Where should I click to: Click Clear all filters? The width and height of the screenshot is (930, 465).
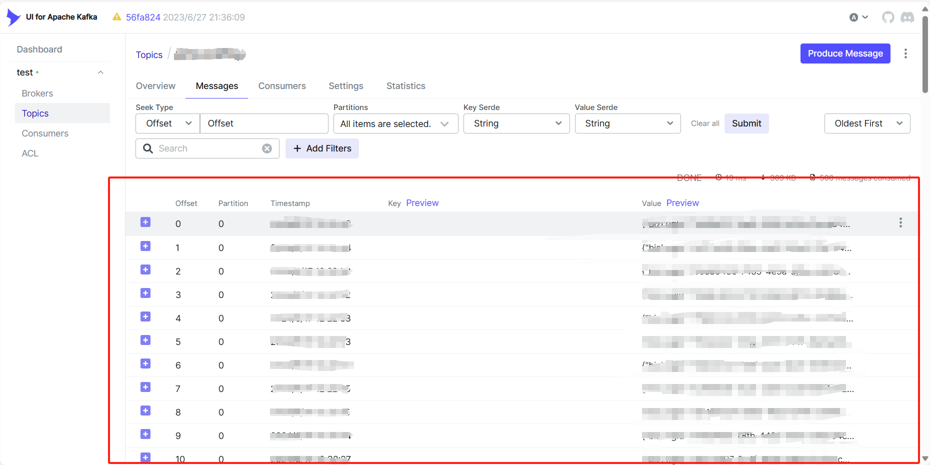click(705, 123)
